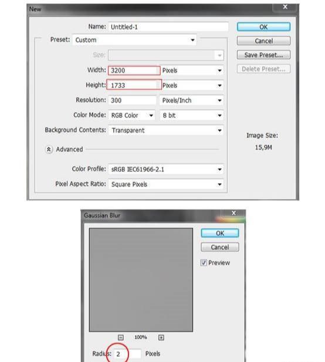
Task: Zoom in the Gaussian Blur preview
Action: pos(161,337)
